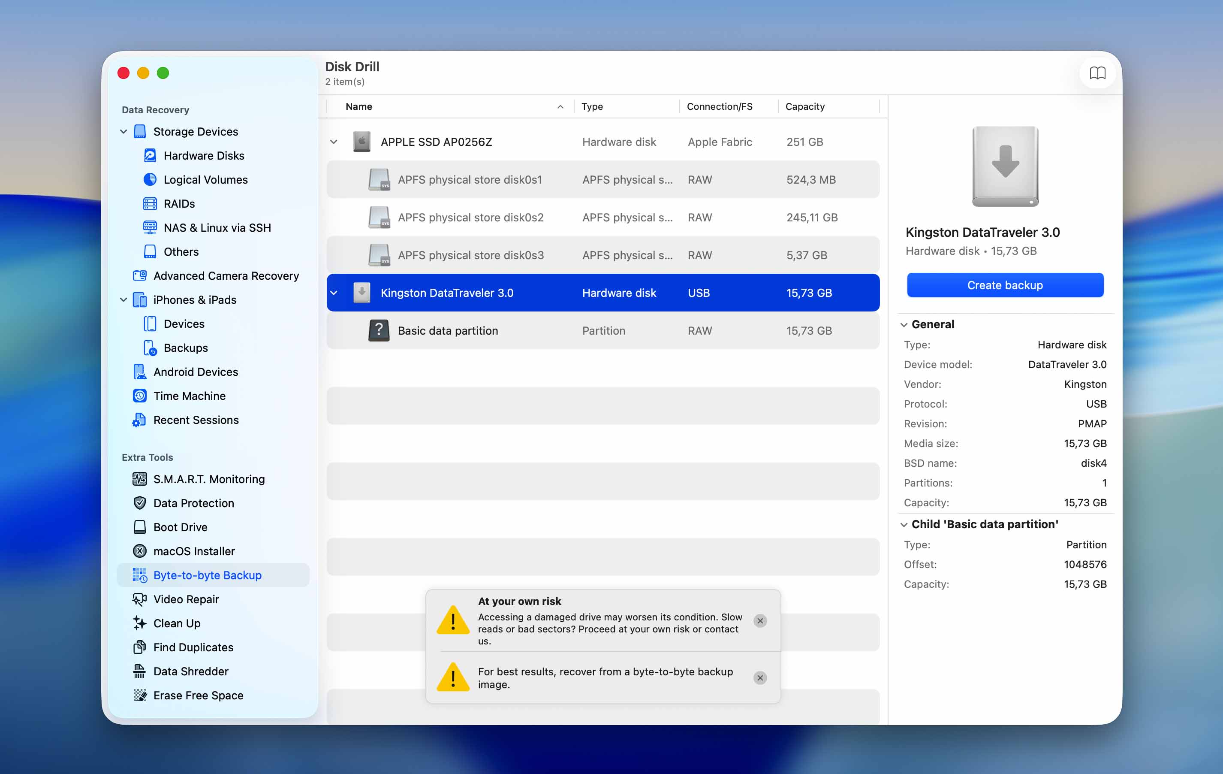Collapse the Storage Devices tree

tap(124, 131)
